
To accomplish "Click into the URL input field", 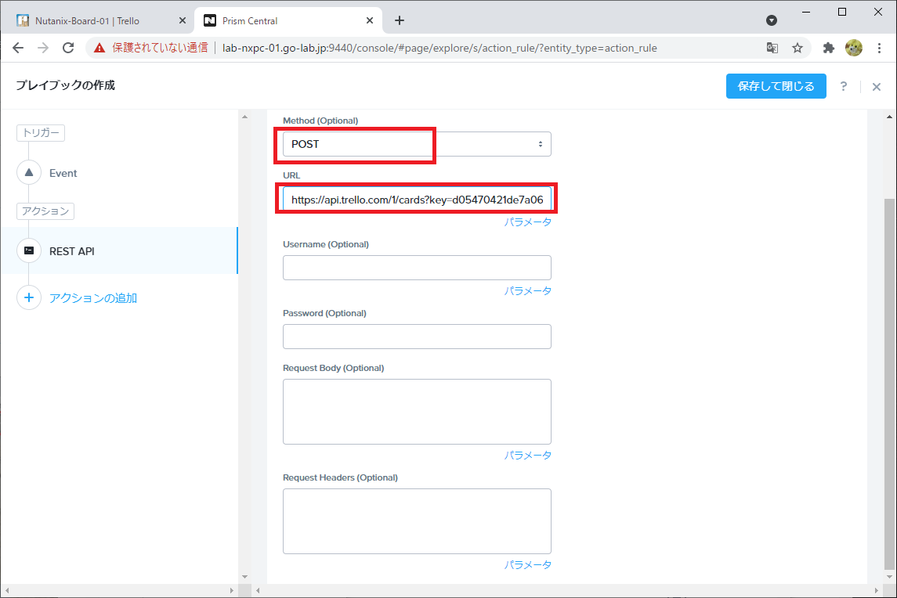I will click(417, 200).
